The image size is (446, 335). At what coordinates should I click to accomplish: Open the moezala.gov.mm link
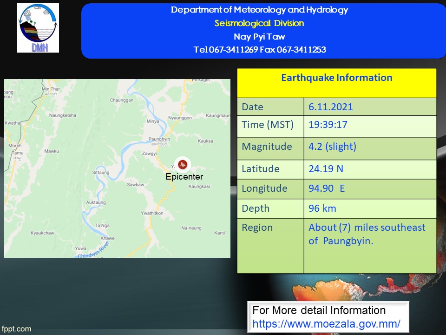point(326,324)
